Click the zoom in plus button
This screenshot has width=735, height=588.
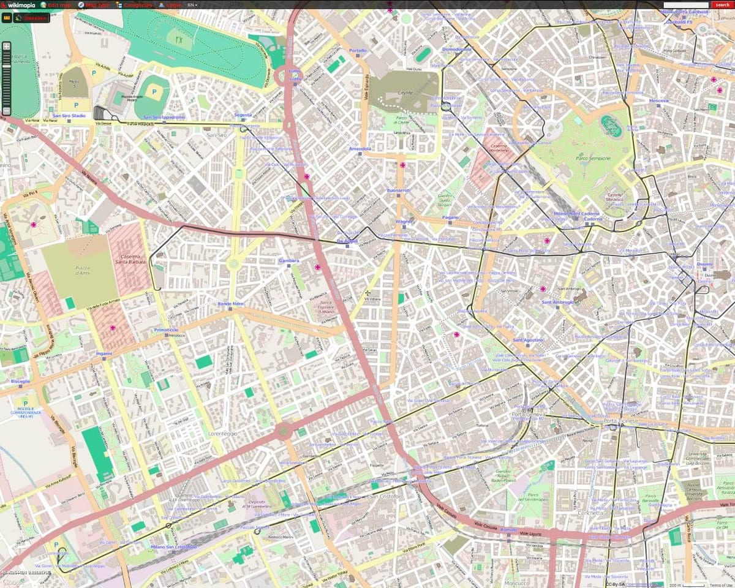pyautogui.click(x=7, y=46)
